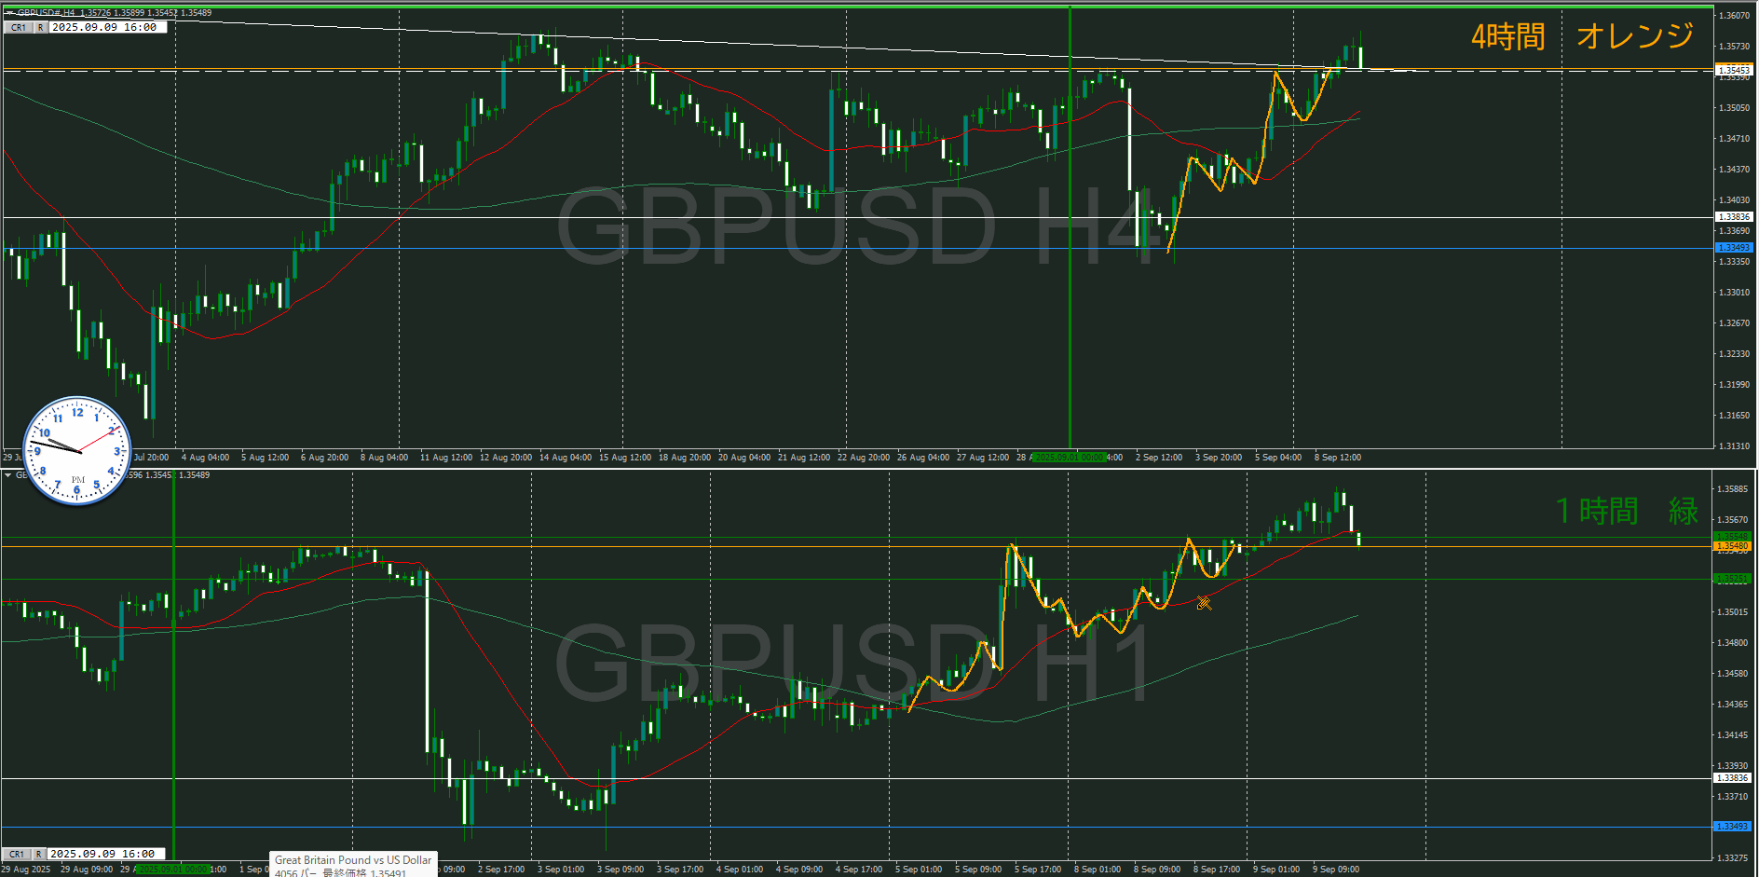Image resolution: width=1759 pixels, height=877 pixels.
Task: Click the green 2025.09.01 date marker below the H4 chart
Action: point(1069,458)
